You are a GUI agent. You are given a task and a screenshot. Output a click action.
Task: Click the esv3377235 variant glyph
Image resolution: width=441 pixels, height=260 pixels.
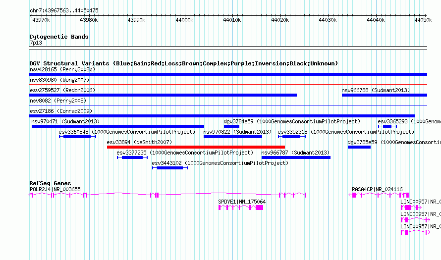click(x=132, y=157)
